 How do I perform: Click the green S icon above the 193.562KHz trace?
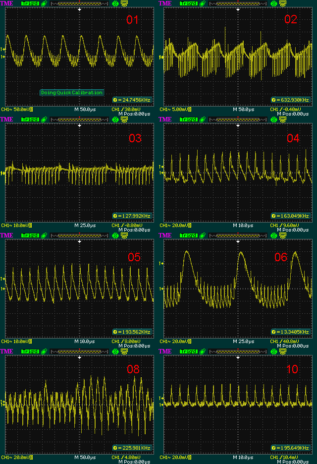pyautogui.click(x=115, y=235)
